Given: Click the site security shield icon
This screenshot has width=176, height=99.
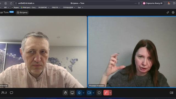Looking at the screenshot, I should click(x=16, y=3).
